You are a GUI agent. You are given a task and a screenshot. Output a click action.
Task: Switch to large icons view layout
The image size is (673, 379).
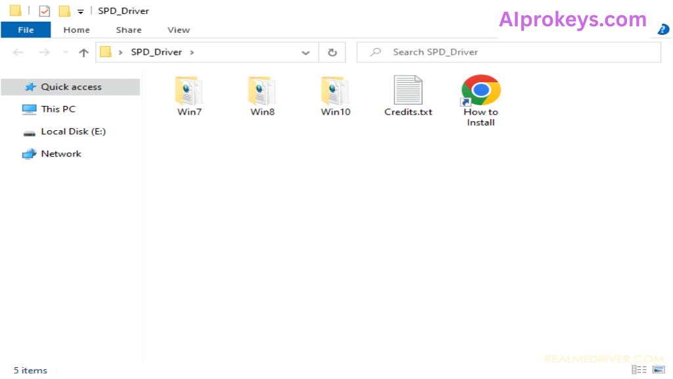click(659, 370)
